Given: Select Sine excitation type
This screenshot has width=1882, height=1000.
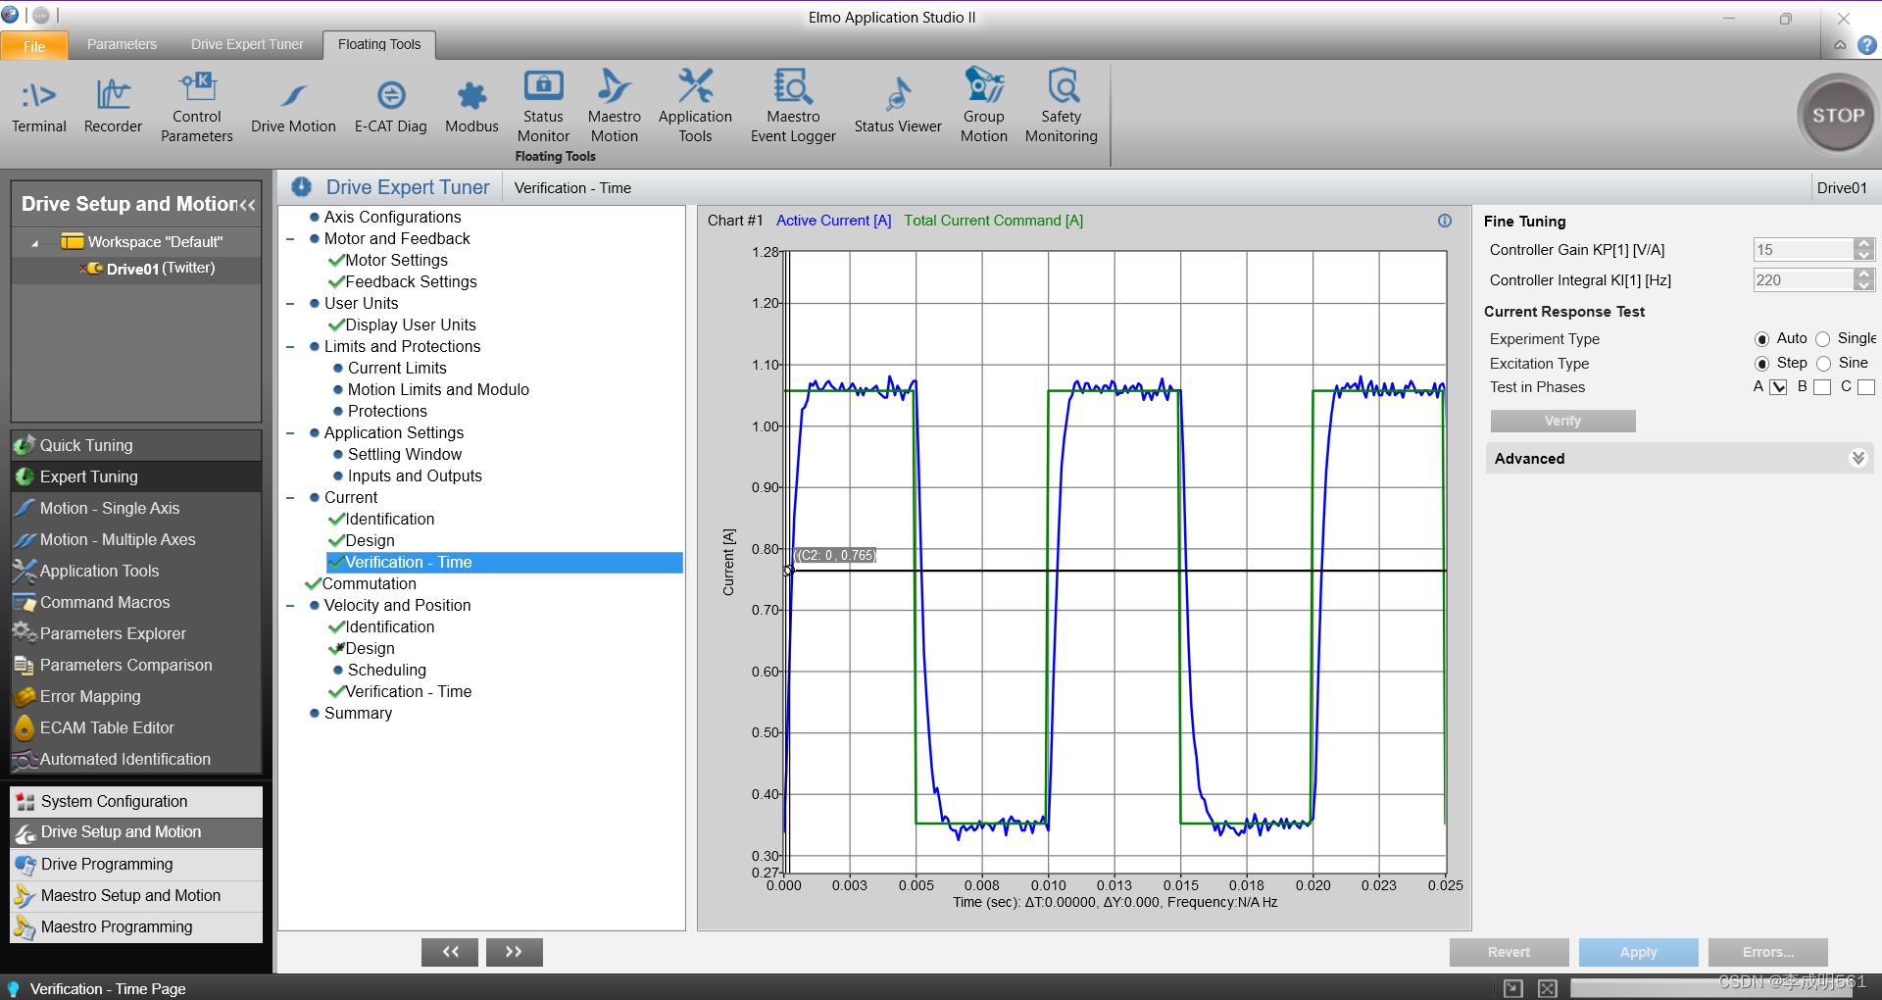Looking at the screenshot, I should [1823, 364].
